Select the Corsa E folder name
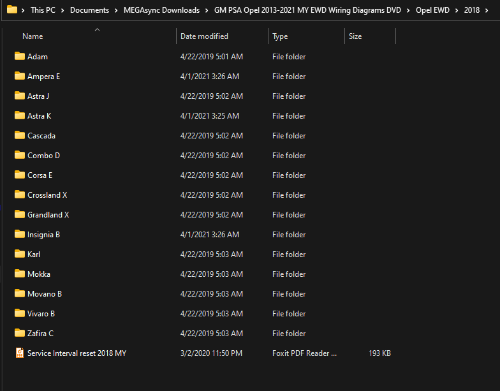 point(40,175)
